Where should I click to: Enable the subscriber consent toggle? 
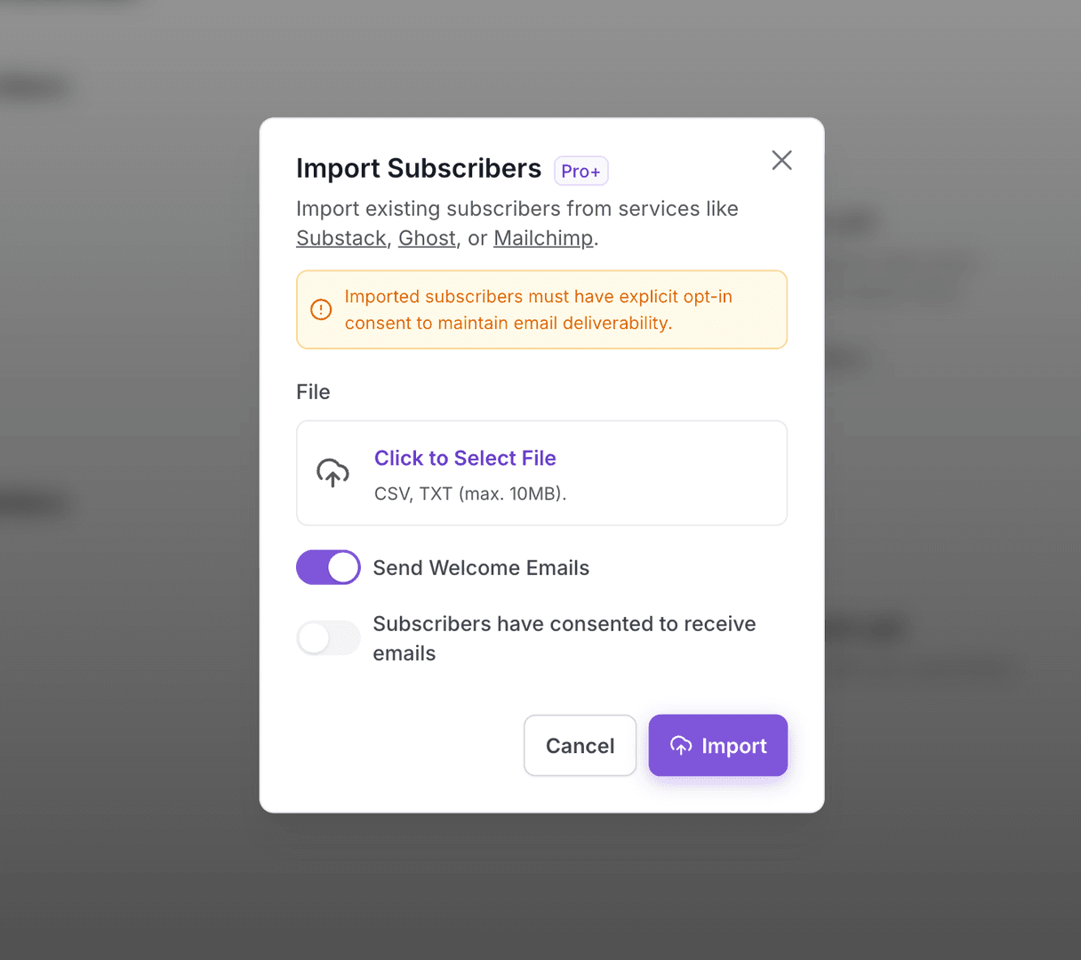[328, 638]
